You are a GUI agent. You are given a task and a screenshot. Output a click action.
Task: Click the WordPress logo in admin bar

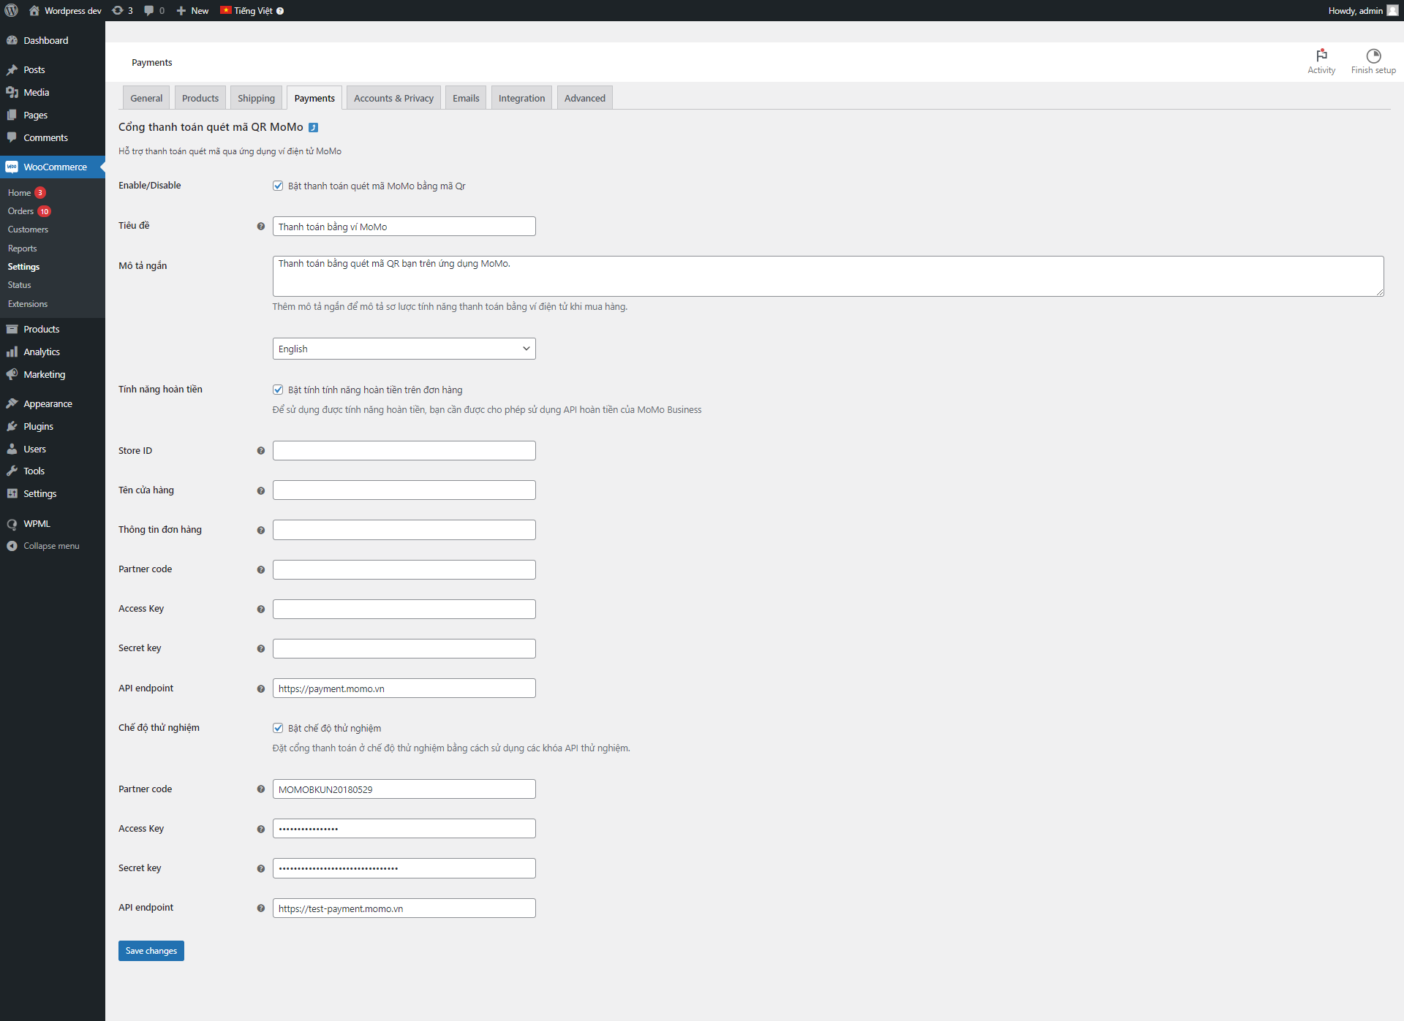12,10
